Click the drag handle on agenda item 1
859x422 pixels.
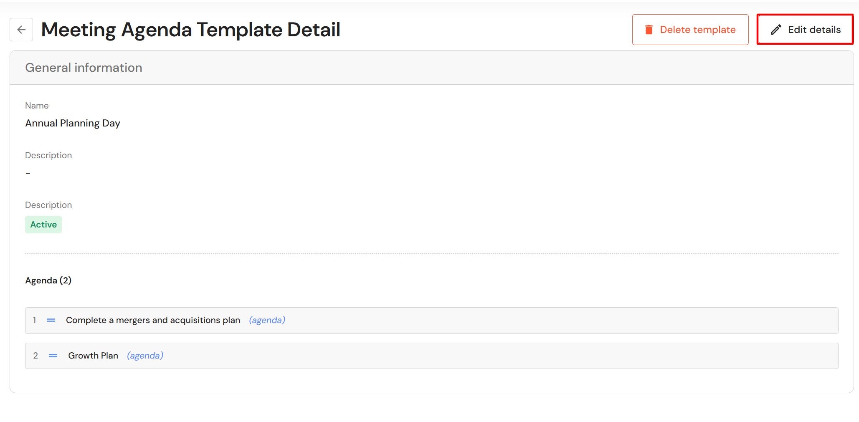click(x=51, y=320)
